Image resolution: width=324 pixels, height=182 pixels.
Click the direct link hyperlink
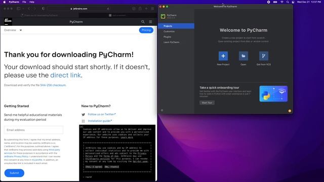point(65,75)
